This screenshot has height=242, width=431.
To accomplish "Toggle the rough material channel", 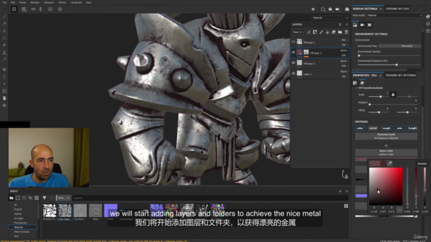I will [386, 128].
